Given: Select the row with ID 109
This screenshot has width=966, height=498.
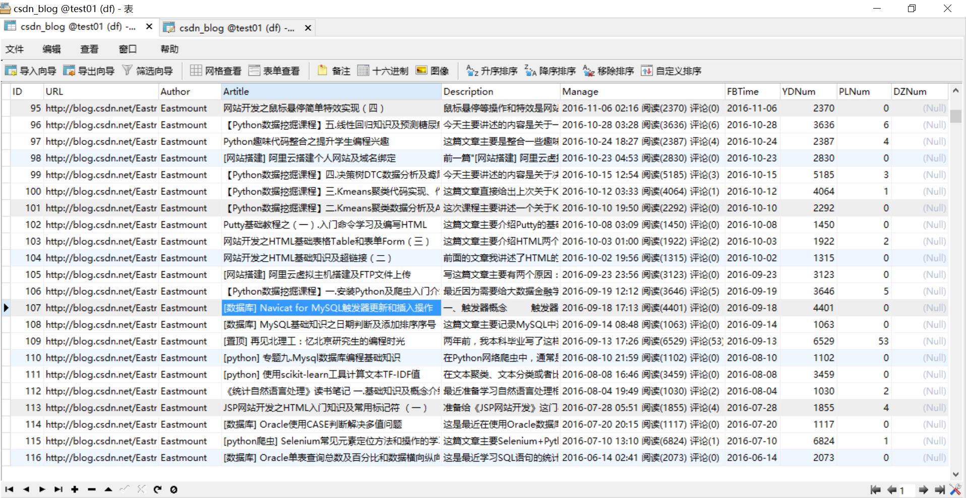Looking at the screenshot, I should pos(474,341).
